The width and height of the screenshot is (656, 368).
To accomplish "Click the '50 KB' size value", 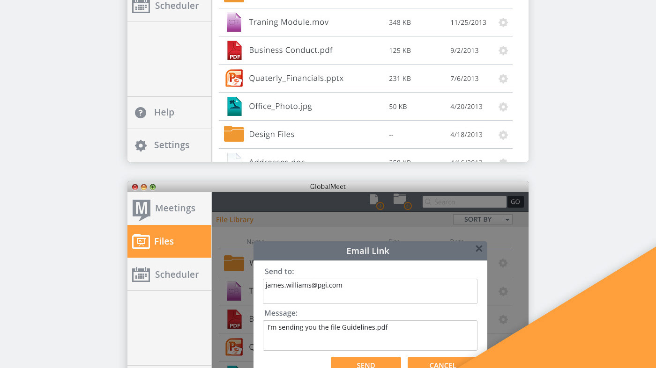I will click(x=398, y=107).
